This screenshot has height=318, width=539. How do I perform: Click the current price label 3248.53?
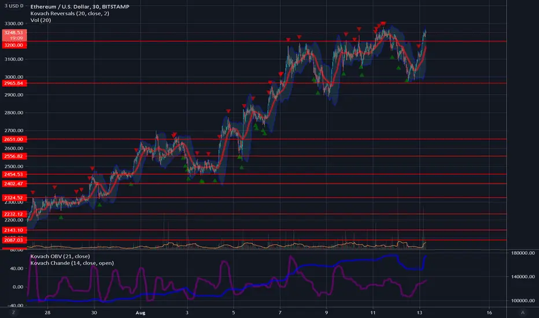[x=14, y=32]
